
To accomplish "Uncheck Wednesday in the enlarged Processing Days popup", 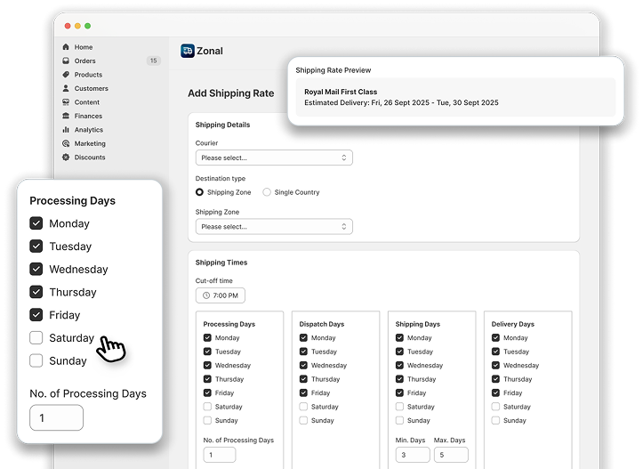I will [36, 269].
